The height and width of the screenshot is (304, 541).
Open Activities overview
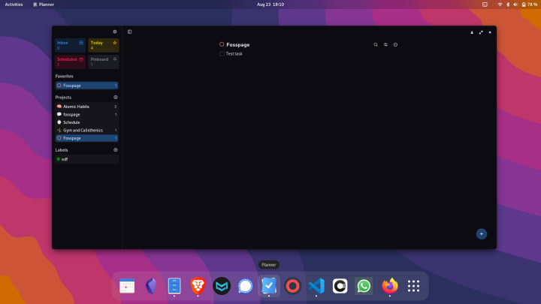[x=14, y=5]
